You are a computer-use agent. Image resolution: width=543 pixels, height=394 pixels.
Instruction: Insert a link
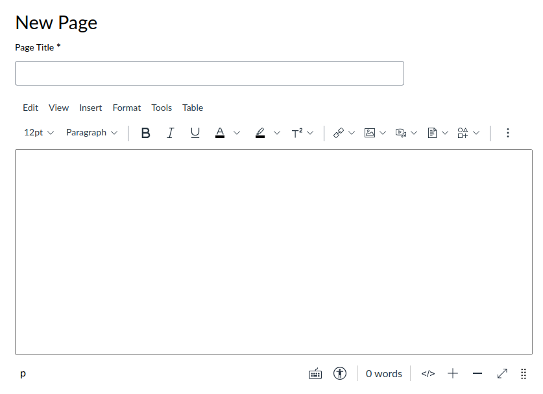[338, 132]
